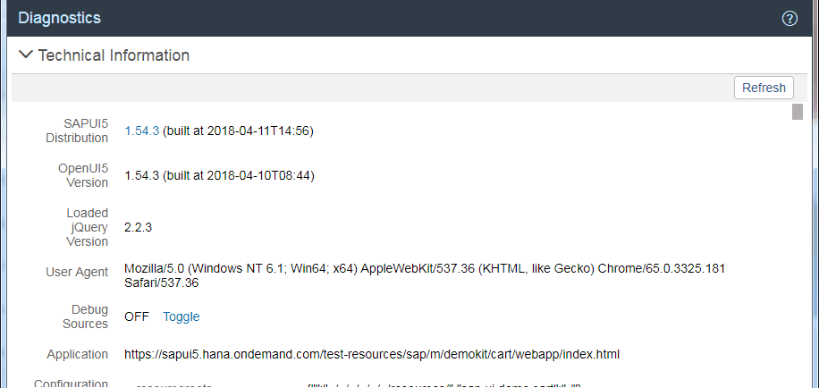Click the vertical scrollbar thumb
Viewport: 819px width, 388px height.
(x=797, y=112)
